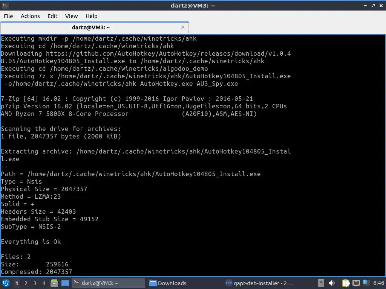
Task: Click the 6:46 clock in the panel
Action: pos(378,283)
